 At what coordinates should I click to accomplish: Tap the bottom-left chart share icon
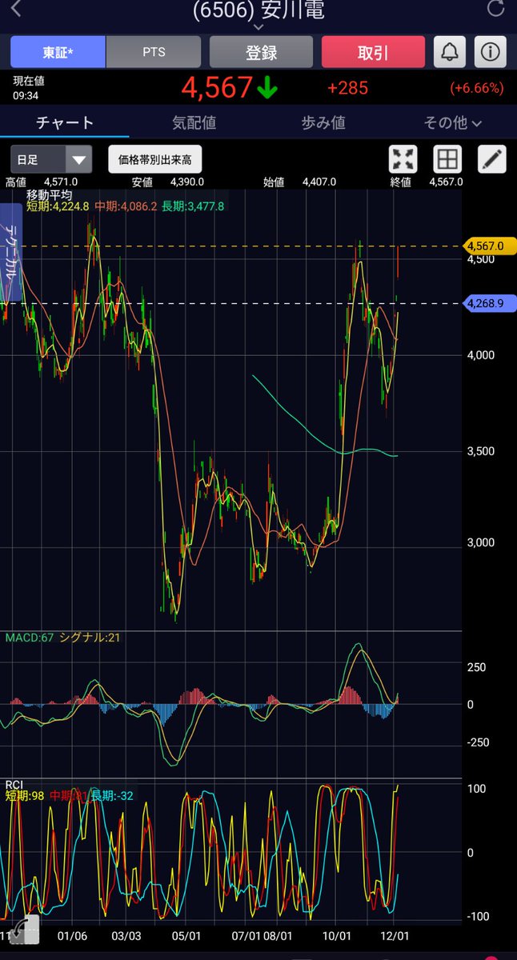(22, 930)
